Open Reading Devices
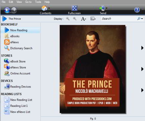This screenshot has width=145, height=121. point(21,87)
